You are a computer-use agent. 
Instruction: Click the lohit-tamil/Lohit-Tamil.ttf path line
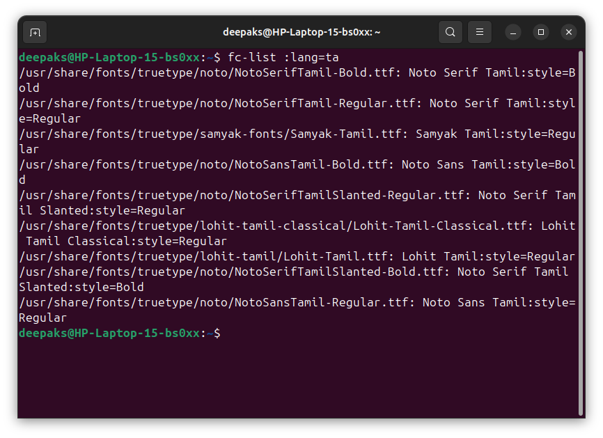tap(297, 256)
